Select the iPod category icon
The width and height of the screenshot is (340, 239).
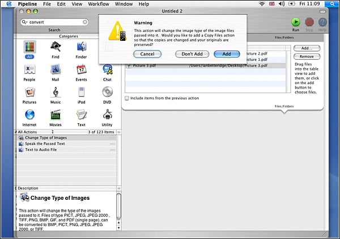81,92
